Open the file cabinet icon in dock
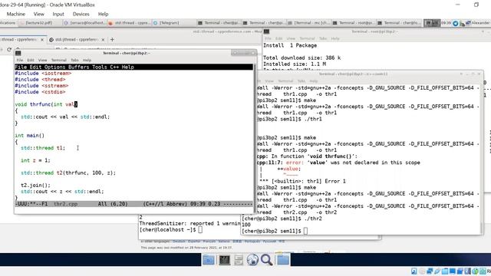The height and width of the screenshot is (276, 491). pyautogui.click(x=239, y=260)
